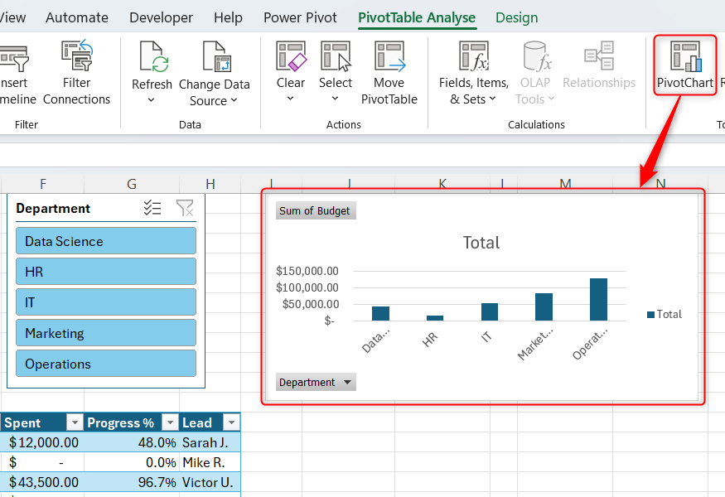Click cell Mike R.
The height and width of the screenshot is (497, 725).
point(210,462)
